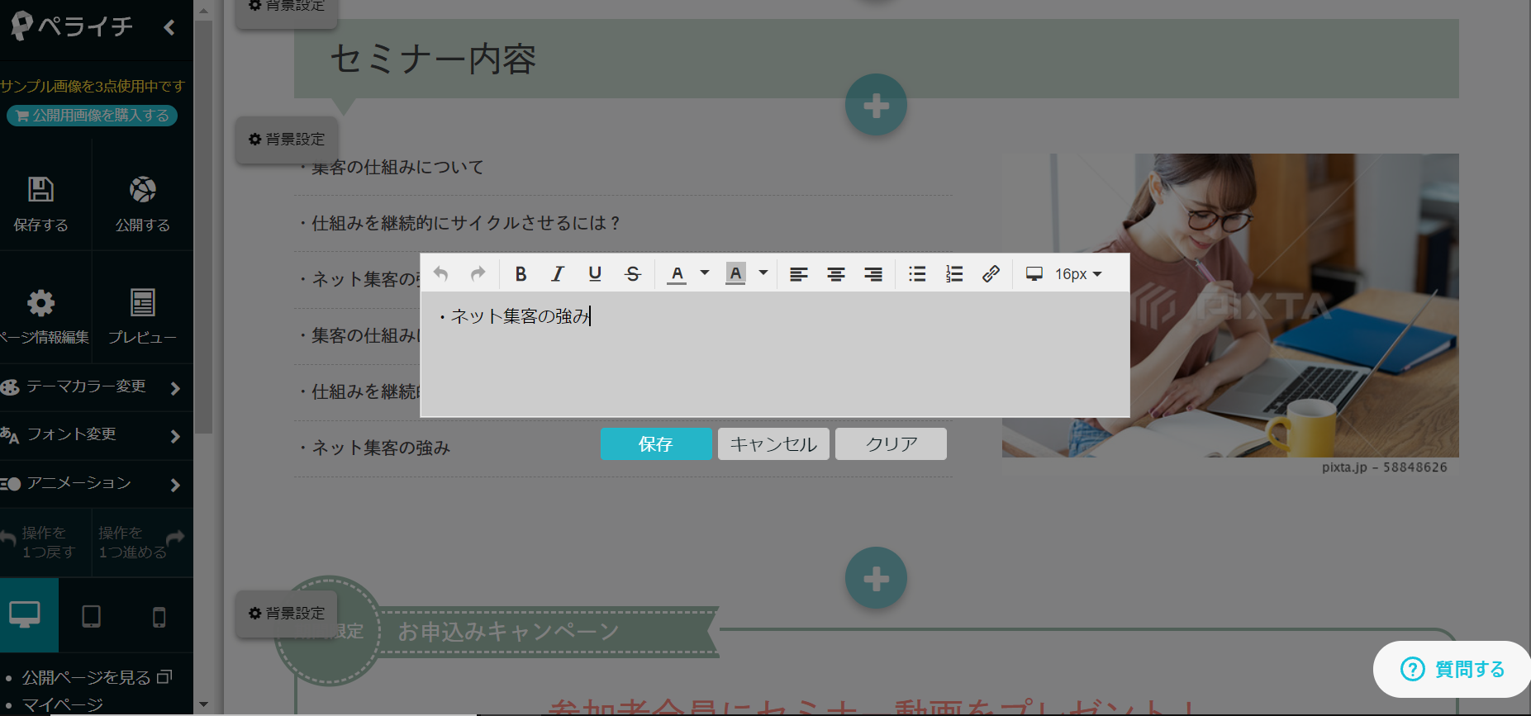
Task: Insert a bulleted list
Action: coord(917,273)
